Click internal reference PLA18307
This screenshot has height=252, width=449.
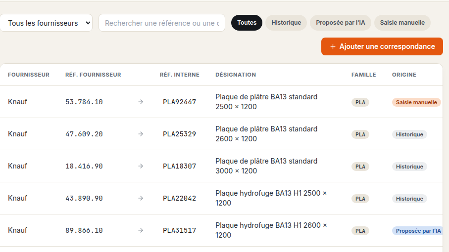pyautogui.click(x=180, y=167)
